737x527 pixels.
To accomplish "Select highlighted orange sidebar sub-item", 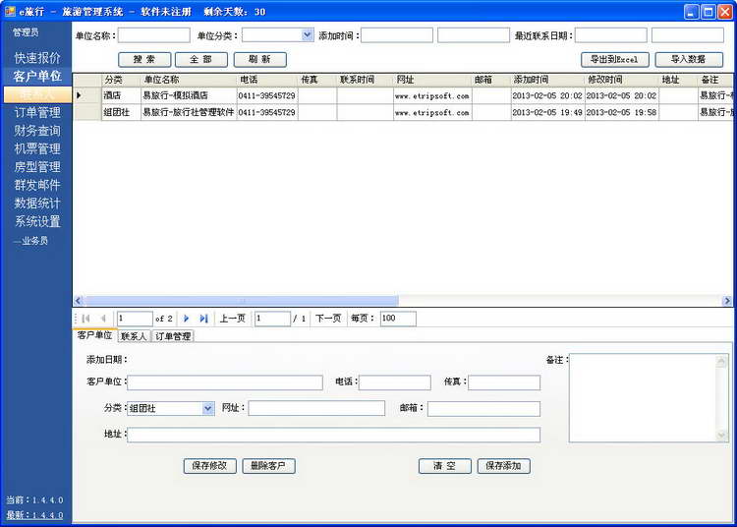I will (37, 94).
